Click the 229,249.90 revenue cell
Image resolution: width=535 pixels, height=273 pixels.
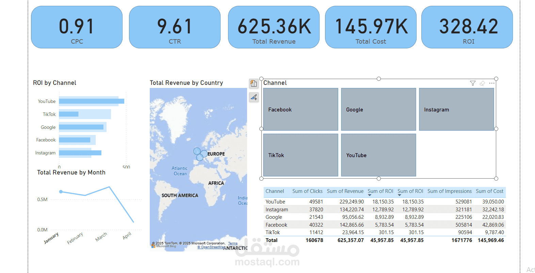pos(352,202)
